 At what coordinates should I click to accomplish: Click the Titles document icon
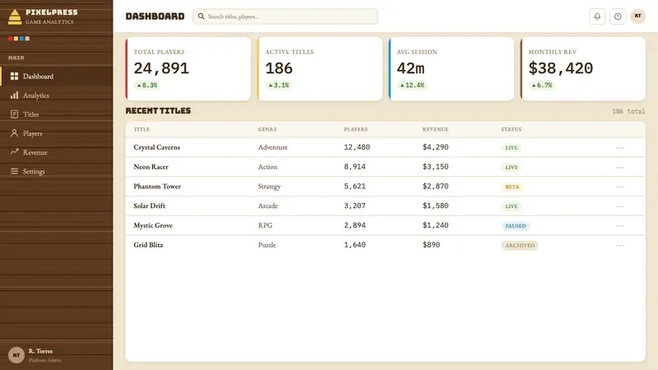[14, 114]
